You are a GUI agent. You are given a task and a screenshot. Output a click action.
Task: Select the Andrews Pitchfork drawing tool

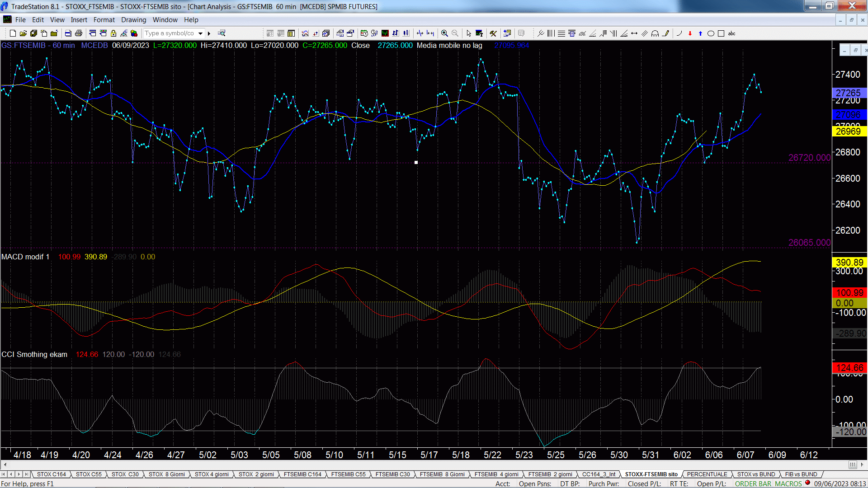coord(540,33)
